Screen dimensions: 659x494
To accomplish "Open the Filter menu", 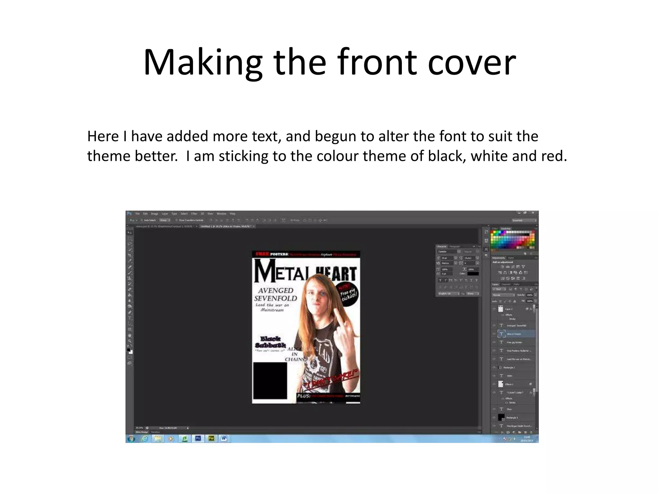I will pyautogui.click(x=194, y=214).
